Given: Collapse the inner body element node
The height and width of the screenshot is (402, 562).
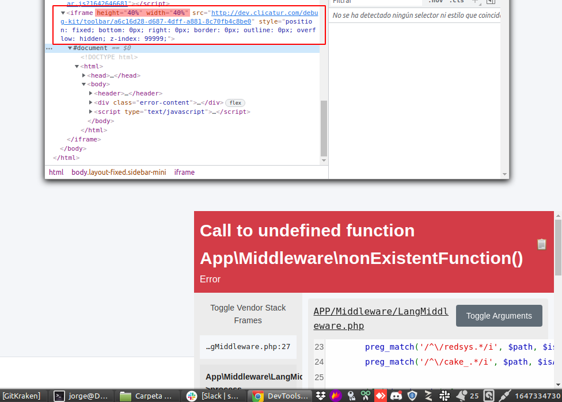Looking at the screenshot, I should click(x=83, y=85).
